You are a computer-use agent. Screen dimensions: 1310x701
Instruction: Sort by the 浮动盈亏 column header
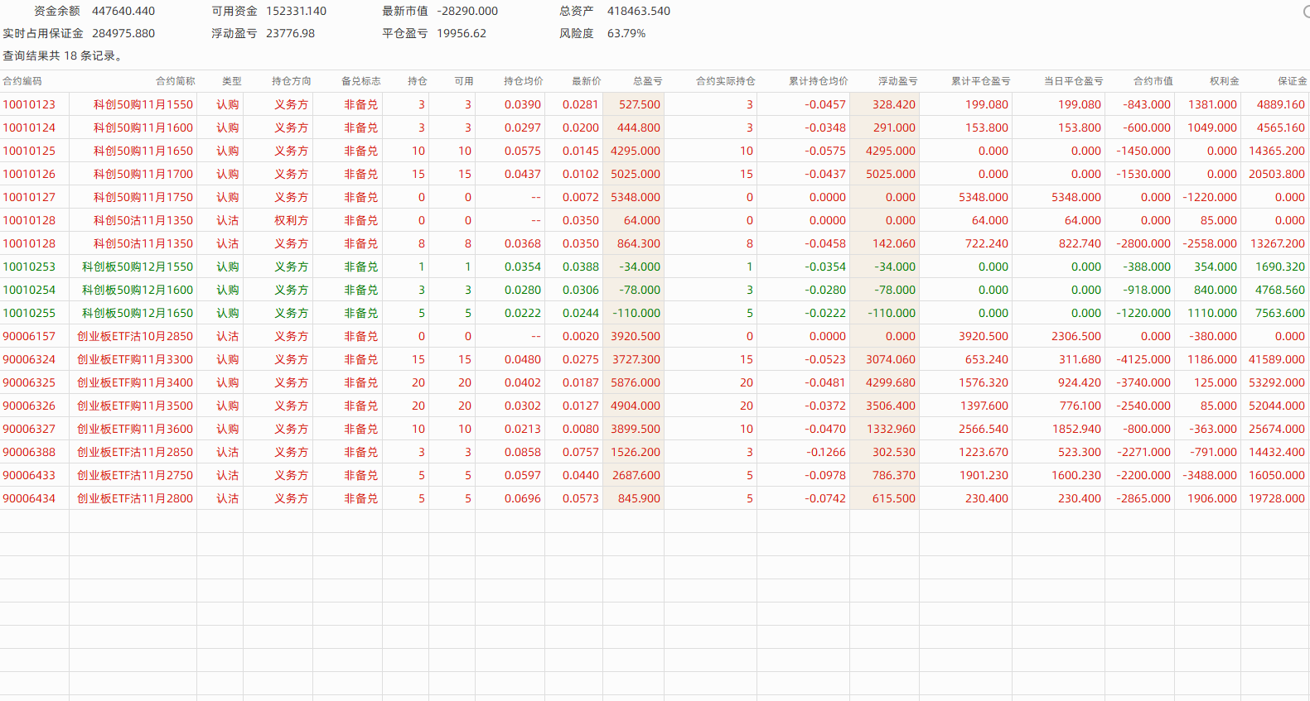897,81
